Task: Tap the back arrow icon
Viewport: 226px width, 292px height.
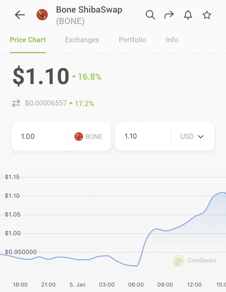Action: [x=20, y=15]
